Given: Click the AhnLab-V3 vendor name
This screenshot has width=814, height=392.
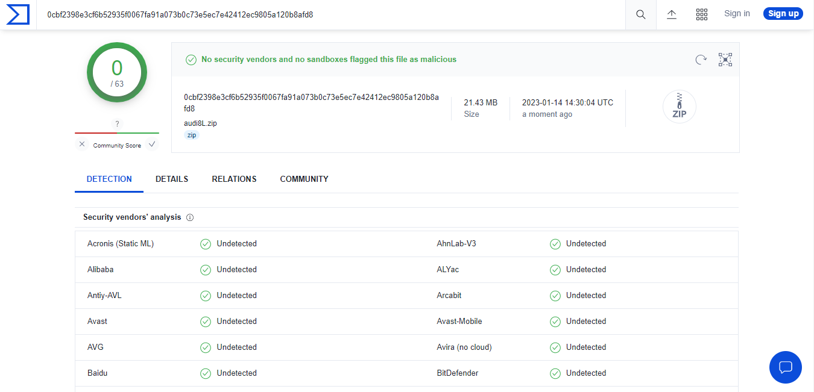Looking at the screenshot, I should [x=456, y=244].
